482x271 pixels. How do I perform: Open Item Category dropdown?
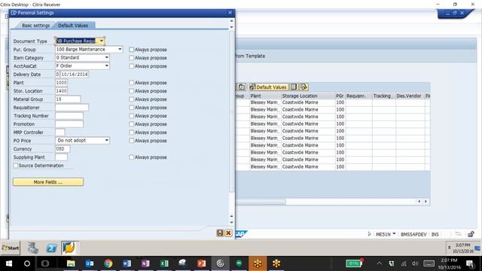[106, 57]
